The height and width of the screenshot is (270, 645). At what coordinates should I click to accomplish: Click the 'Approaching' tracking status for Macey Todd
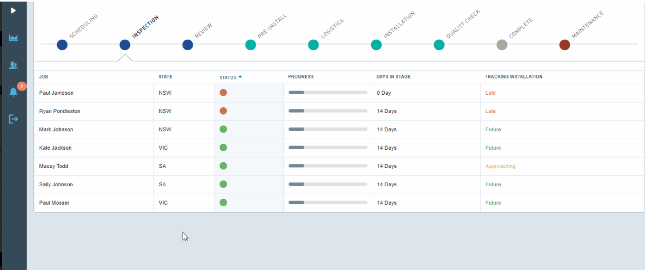pos(501,166)
